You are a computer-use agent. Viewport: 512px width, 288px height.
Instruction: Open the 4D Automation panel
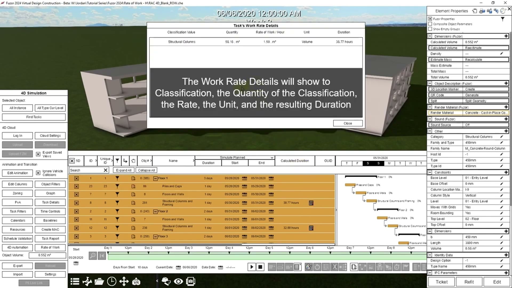coord(18,247)
